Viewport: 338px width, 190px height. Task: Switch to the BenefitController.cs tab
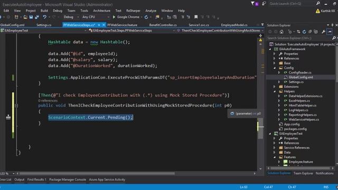coord(163,25)
